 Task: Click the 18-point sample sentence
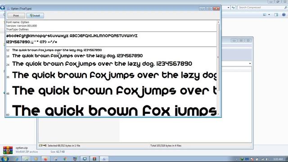coord(77,56)
